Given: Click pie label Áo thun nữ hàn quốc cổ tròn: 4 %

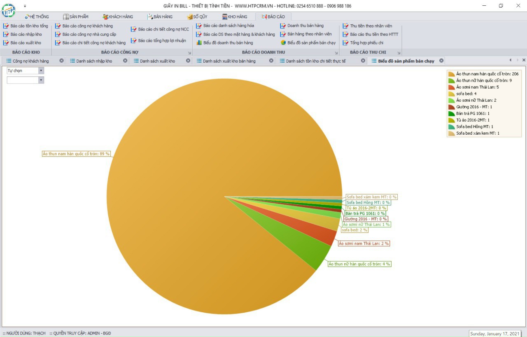Looking at the screenshot, I should pos(359,264).
